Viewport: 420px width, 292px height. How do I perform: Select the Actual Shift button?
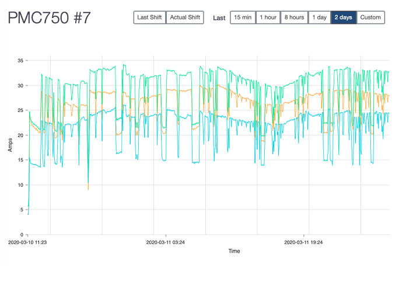(x=185, y=18)
